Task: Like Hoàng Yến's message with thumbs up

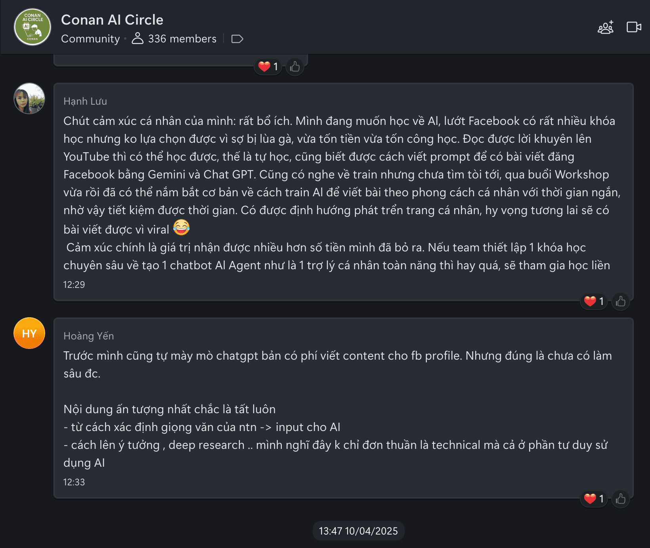Action: click(621, 499)
